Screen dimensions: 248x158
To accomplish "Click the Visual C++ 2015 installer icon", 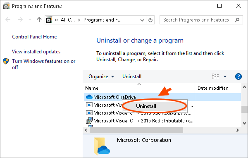I will [89, 120].
